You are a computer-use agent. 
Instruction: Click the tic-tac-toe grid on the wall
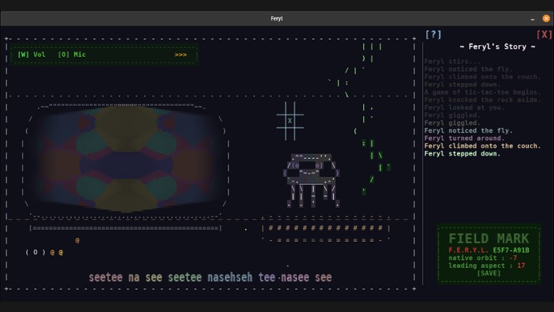tap(289, 120)
